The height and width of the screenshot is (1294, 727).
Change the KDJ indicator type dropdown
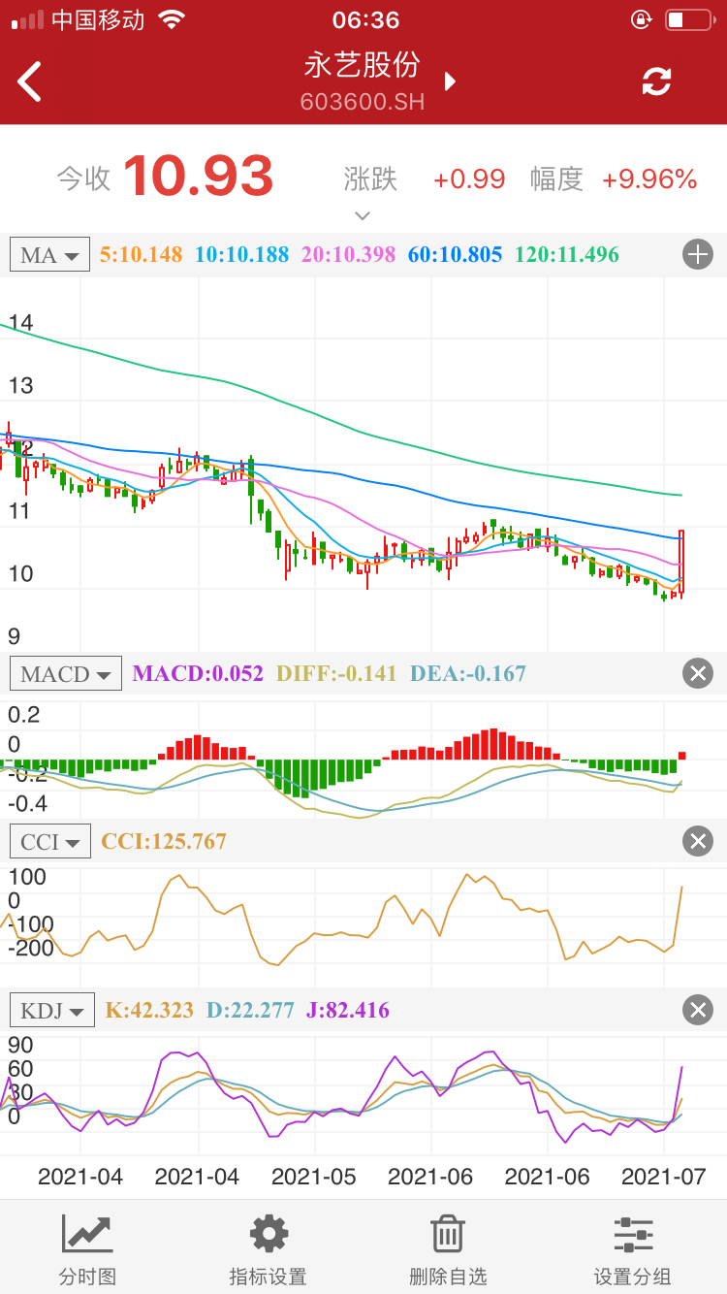[x=52, y=1010]
